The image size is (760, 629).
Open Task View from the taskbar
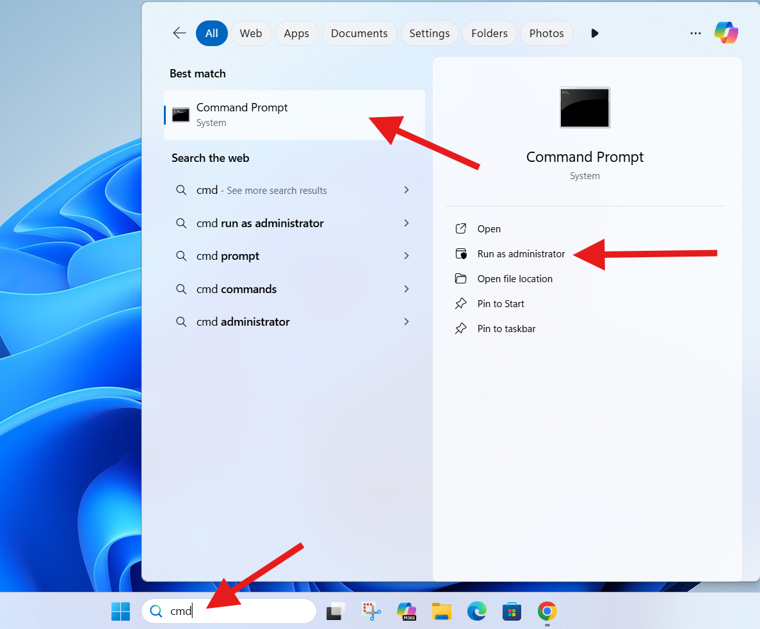[336, 611]
